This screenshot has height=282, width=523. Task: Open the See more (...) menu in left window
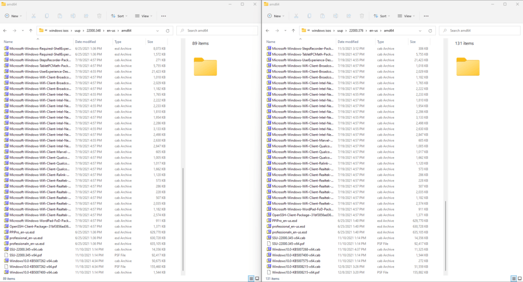pyautogui.click(x=163, y=16)
